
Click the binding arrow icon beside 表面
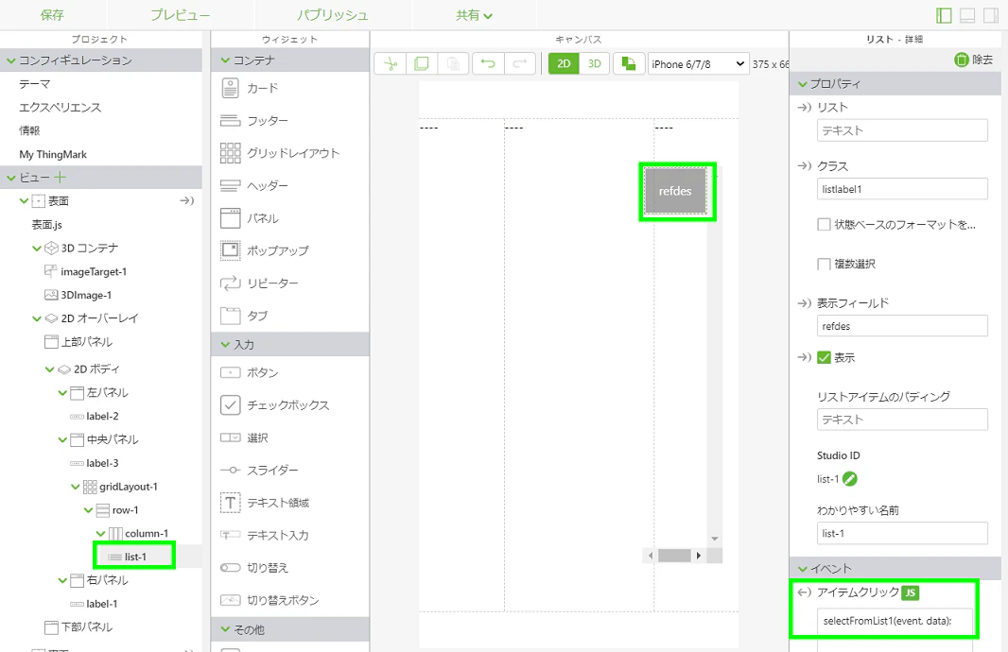point(186,201)
